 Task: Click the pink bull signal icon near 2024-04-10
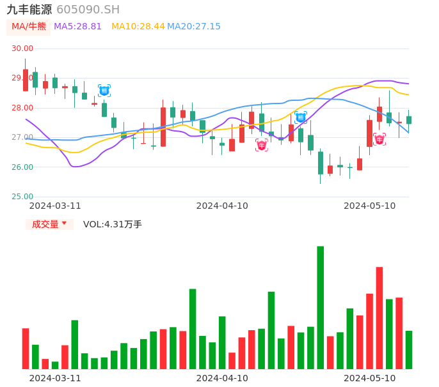262,145
